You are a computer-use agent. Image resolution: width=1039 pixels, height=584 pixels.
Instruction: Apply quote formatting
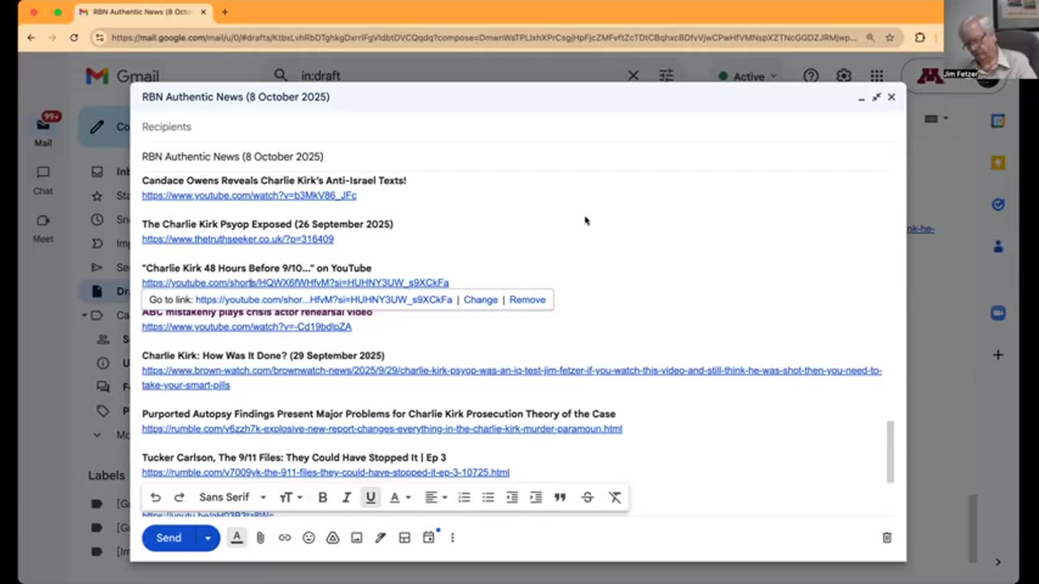[560, 497]
